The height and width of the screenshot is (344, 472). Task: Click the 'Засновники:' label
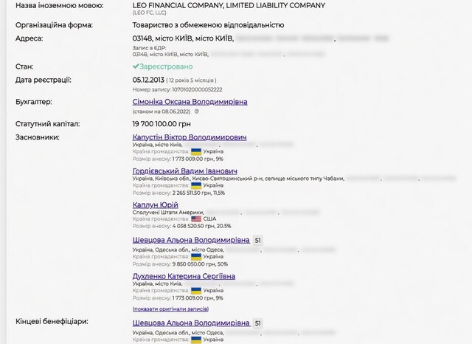[38, 137]
